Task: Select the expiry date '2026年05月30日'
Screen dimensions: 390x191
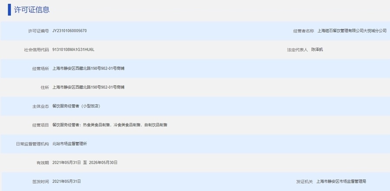Action: (103, 163)
